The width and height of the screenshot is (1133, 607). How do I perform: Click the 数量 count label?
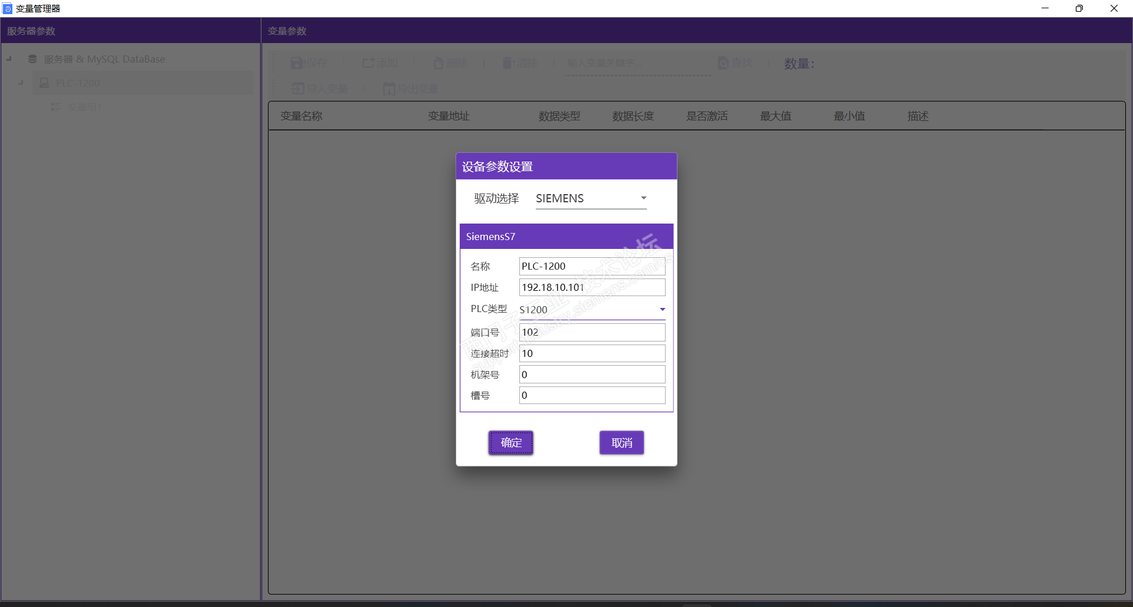click(x=799, y=64)
